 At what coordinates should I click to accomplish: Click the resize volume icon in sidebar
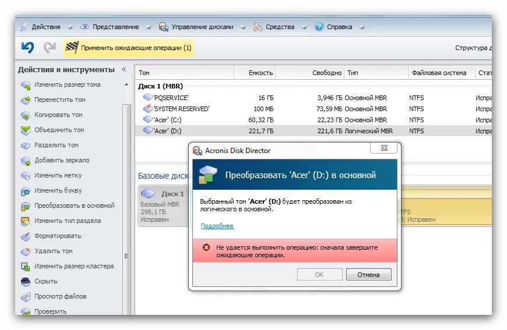[x=26, y=85]
